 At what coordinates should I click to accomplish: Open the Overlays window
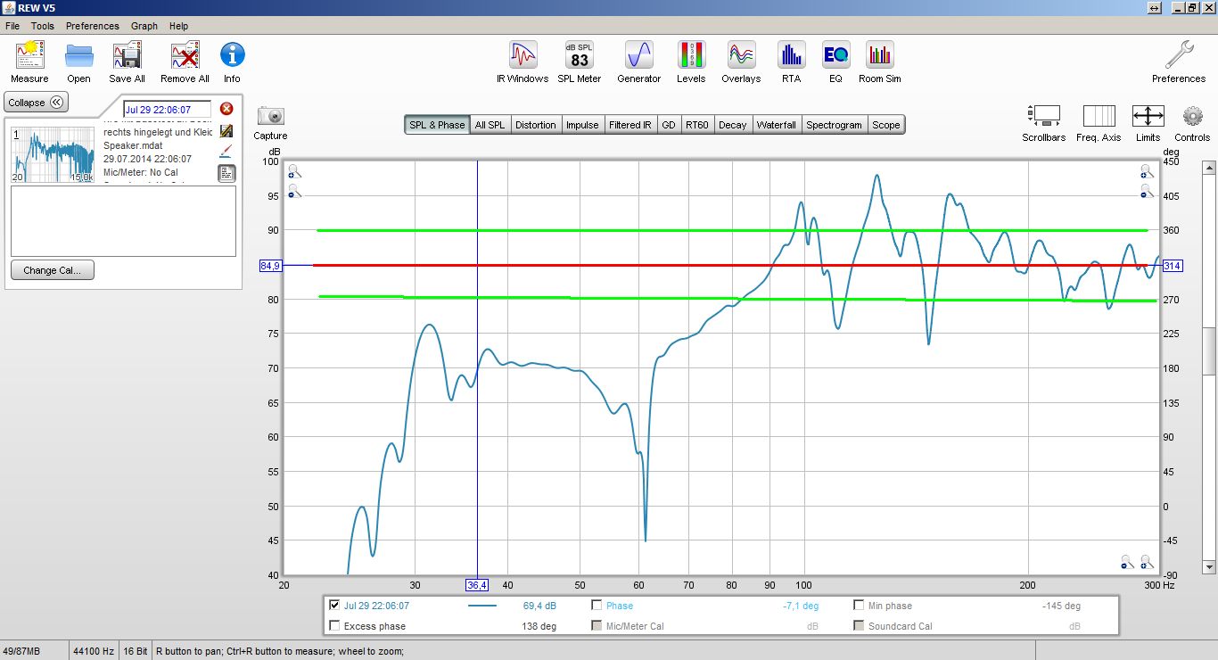[741, 62]
